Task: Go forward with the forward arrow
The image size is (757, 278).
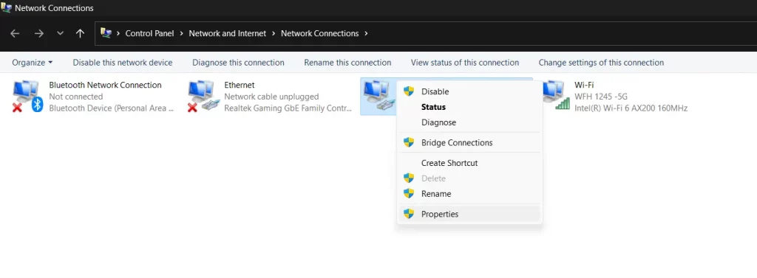Action: (39, 33)
